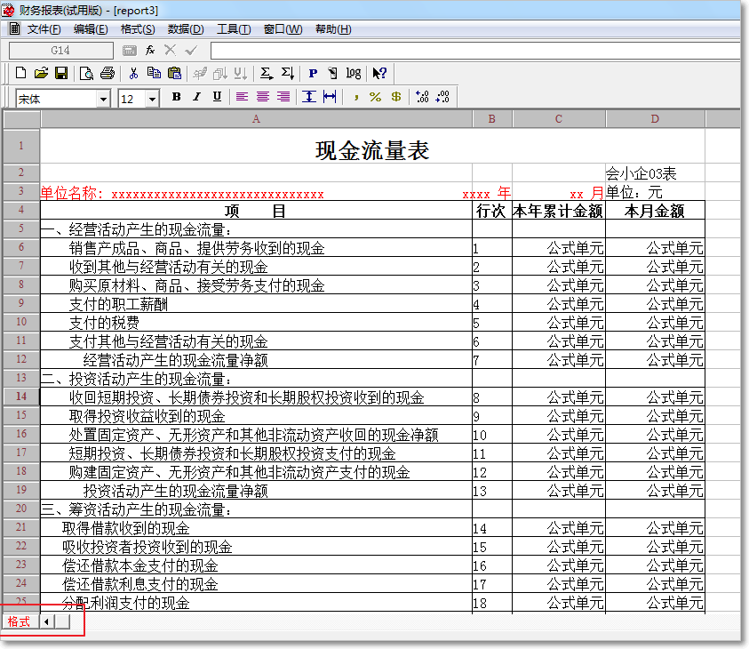Screen dimensions: 749x649
Task: Toggle underline formatting
Action: 216,96
